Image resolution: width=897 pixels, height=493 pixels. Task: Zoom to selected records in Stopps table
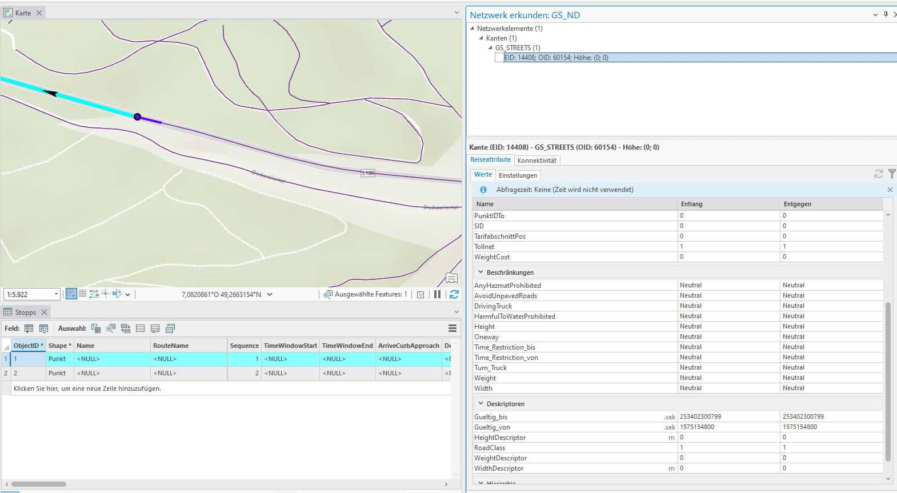click(111, 328)
